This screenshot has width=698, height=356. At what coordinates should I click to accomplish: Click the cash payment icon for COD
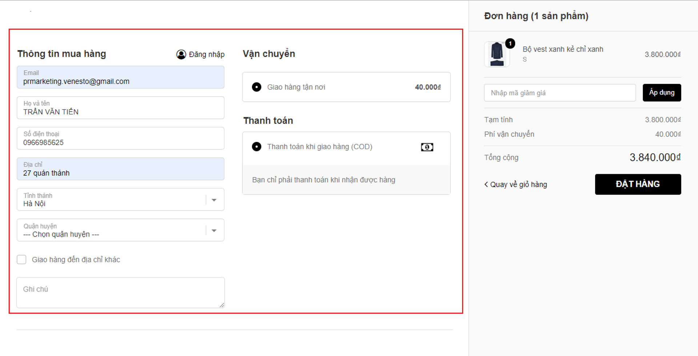tap(427, 147)
